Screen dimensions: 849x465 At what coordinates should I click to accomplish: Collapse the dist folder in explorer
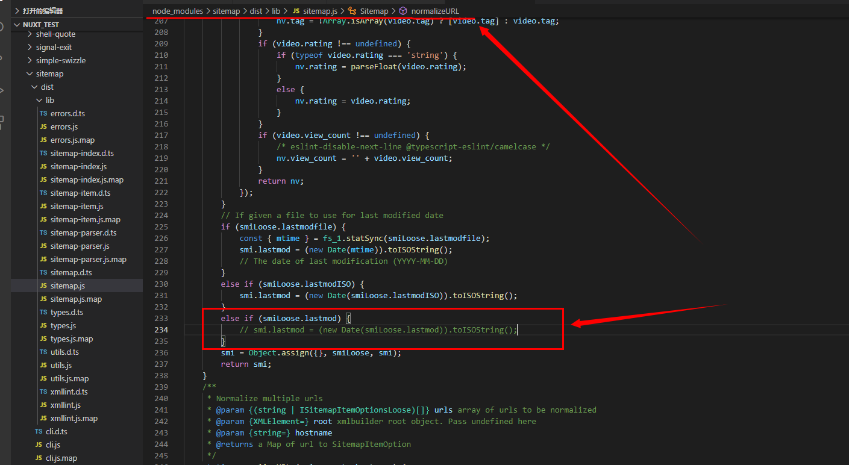point(35,87)
